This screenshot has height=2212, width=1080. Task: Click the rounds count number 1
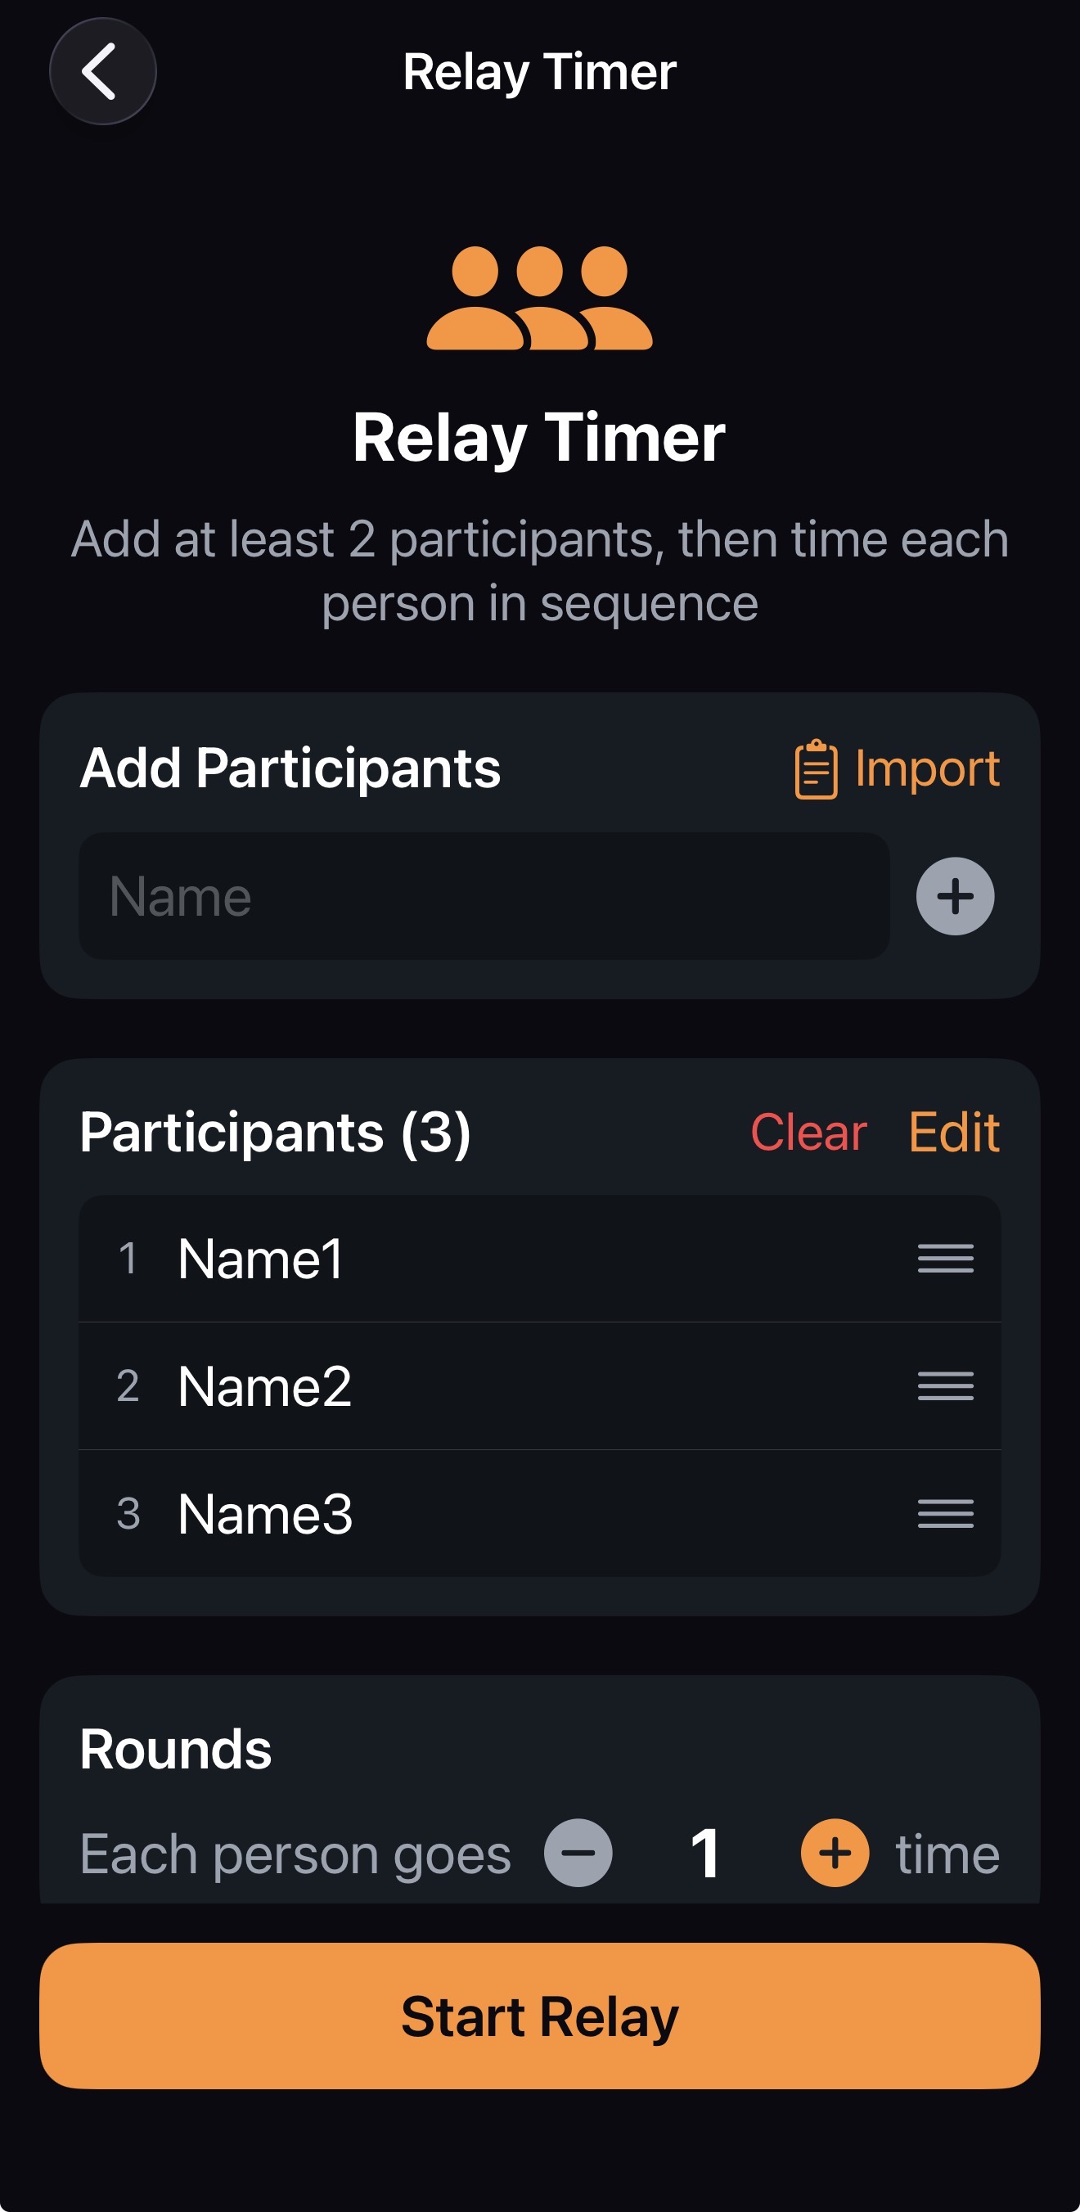click(706, 1853)
